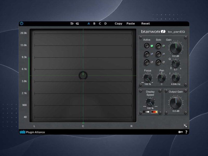The width and height of the screenshot is (208, 156).
Task: Click the 6.1k frequency label
Action: tap(24, 69)
